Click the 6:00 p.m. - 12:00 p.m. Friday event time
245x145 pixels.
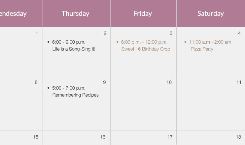click(x=144, y=42)
